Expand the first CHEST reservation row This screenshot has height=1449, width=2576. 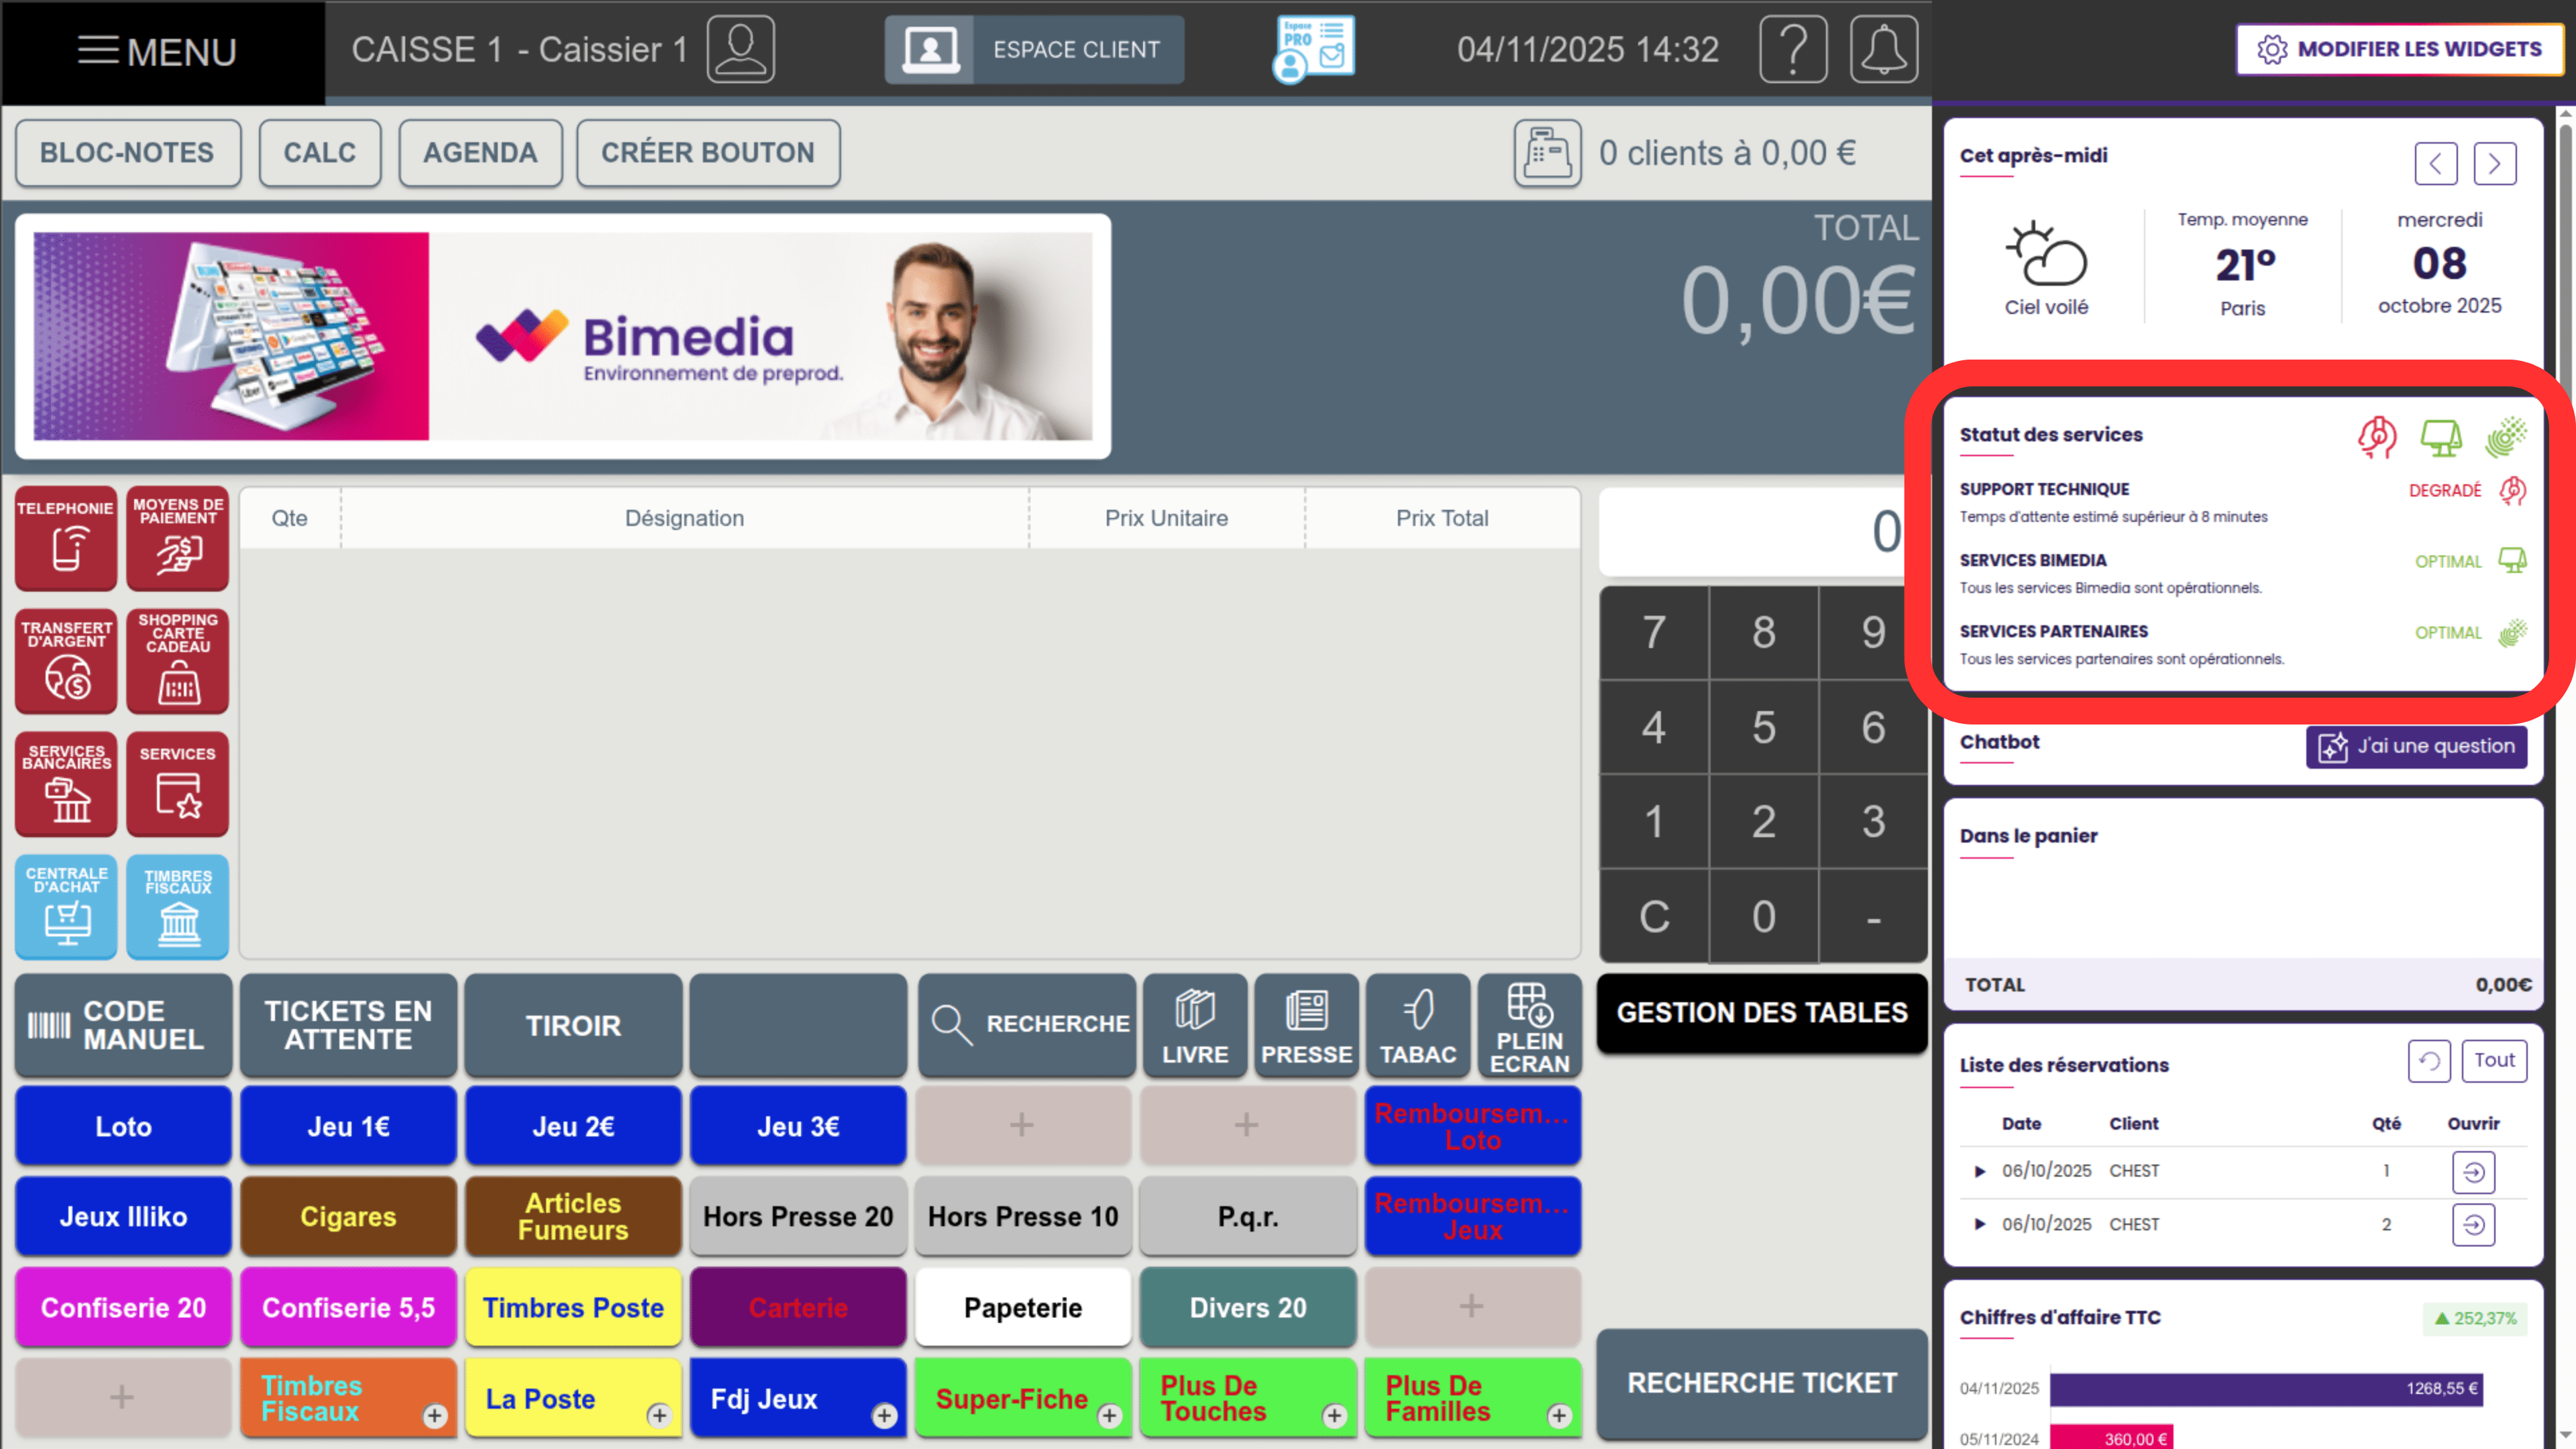point(1981,1172)
